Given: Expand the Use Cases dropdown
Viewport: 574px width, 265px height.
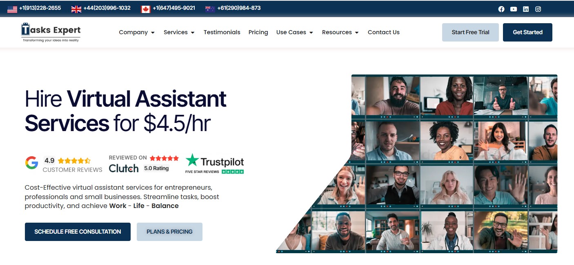Looking at the screenshot, I should [295, 32].
